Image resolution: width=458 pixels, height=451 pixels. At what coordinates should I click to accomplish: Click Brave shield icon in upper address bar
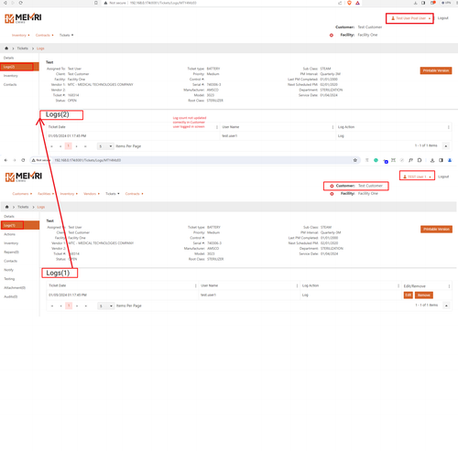349,3
